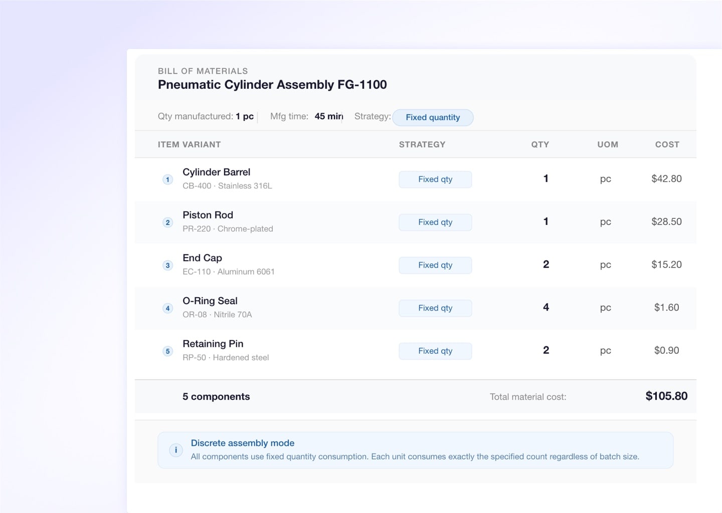Image resolution: width=722 pixels, height=513 pixels.
Task: Click the row number 2 badge icon
Action: [168, 222]
